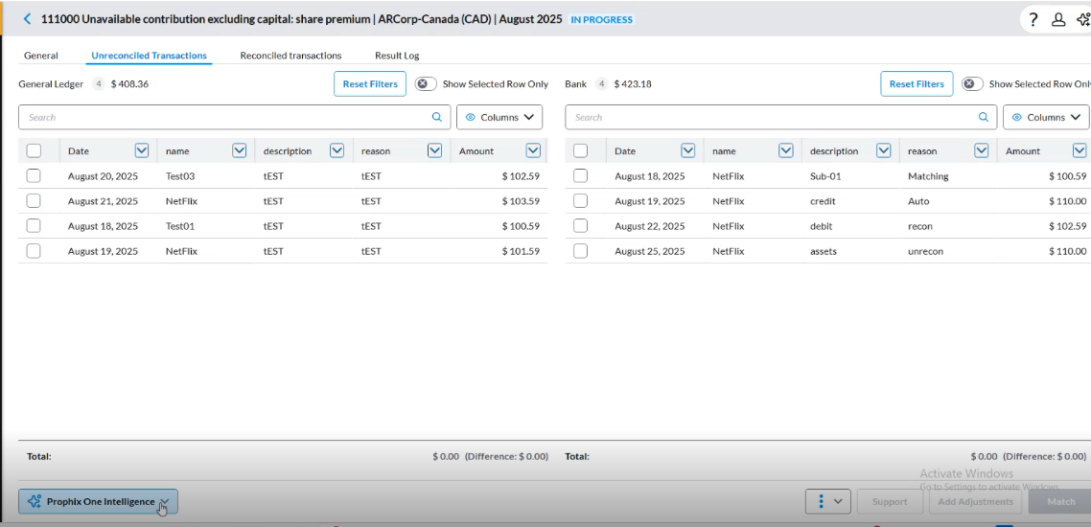Expand the General Ledger Columns dropdown

(x=499, y=118)
